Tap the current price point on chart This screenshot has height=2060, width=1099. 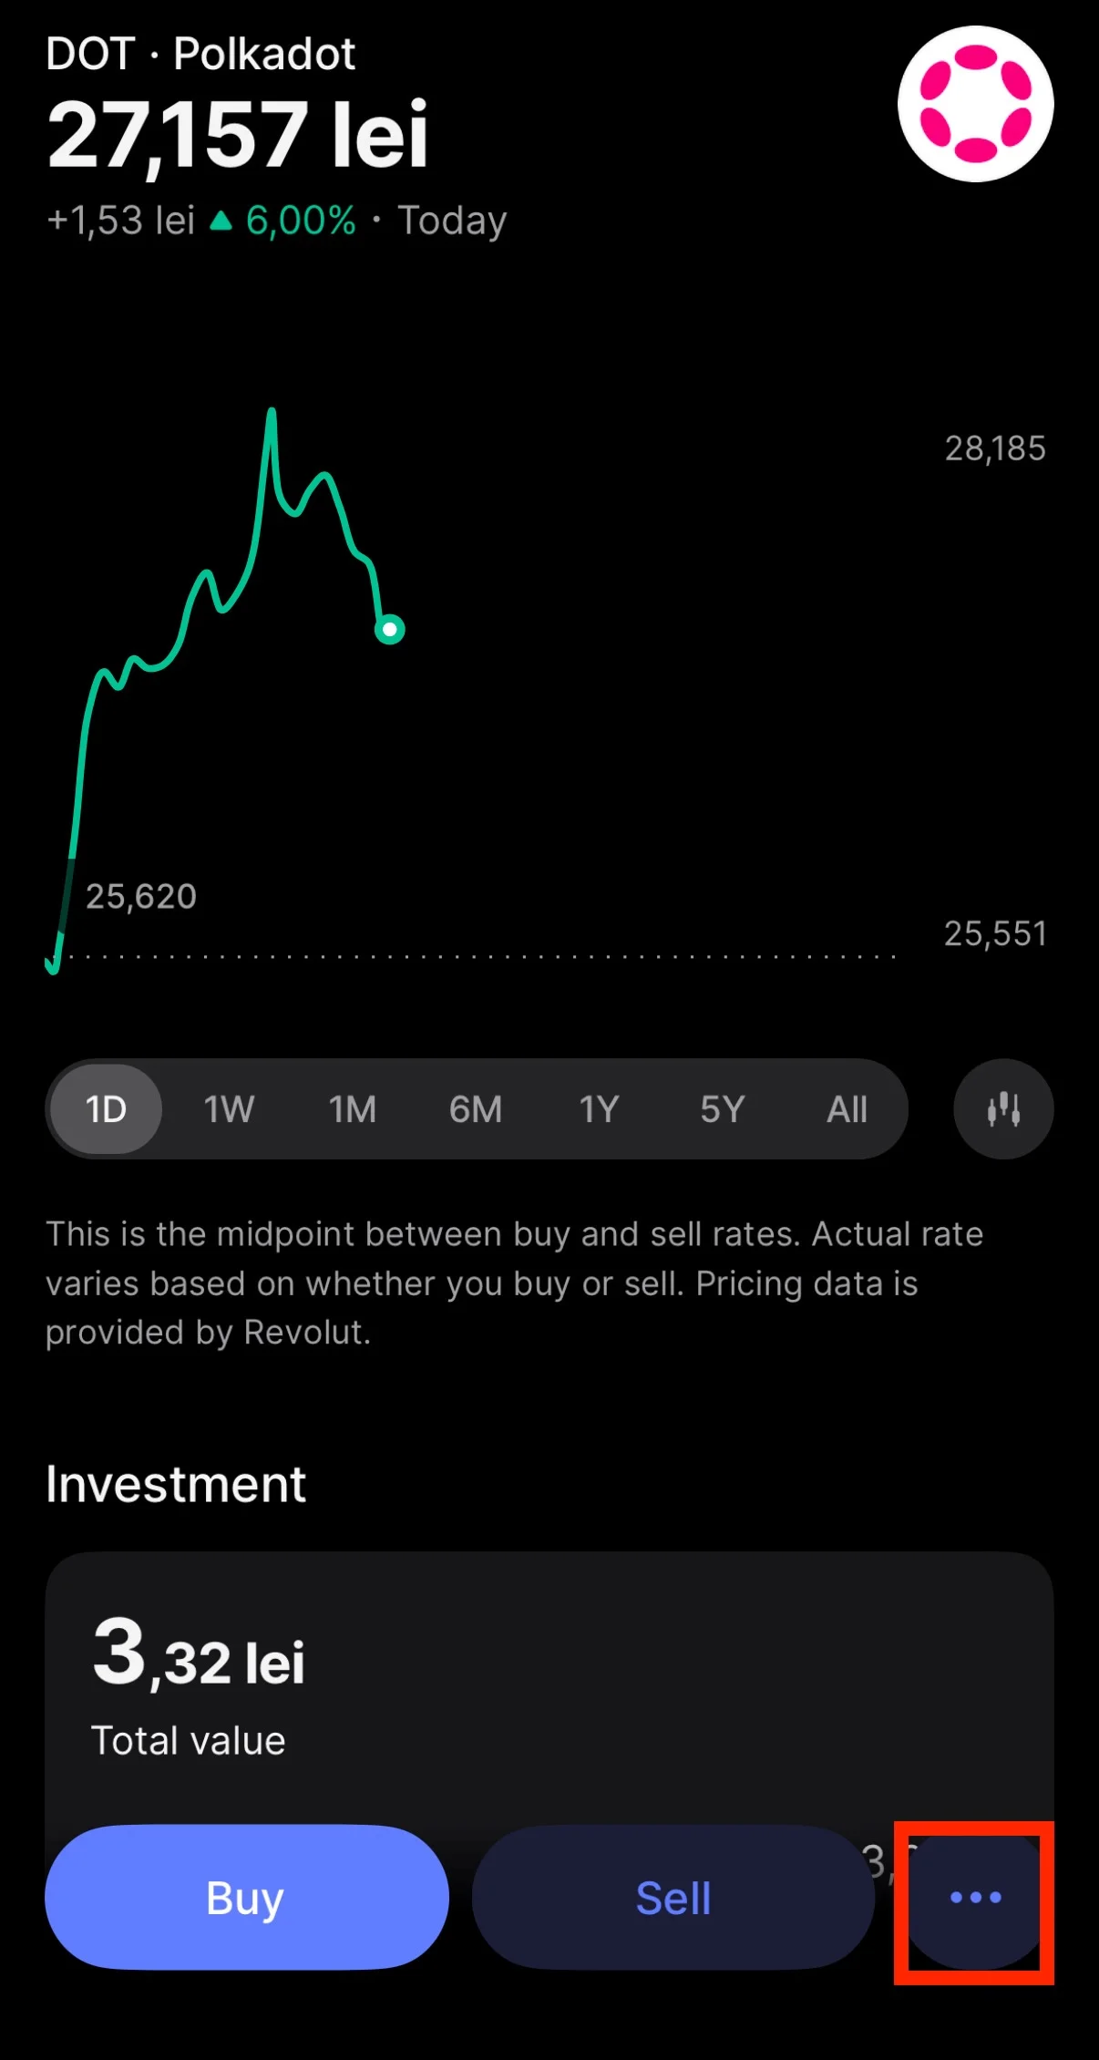click(x=390, y=629)
